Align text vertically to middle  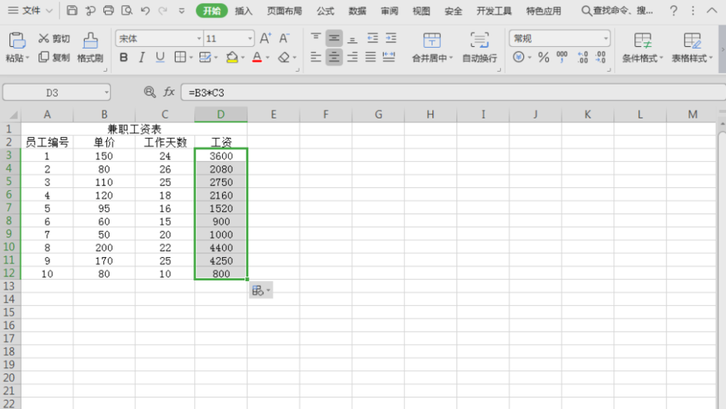click(x=334, y=38)
